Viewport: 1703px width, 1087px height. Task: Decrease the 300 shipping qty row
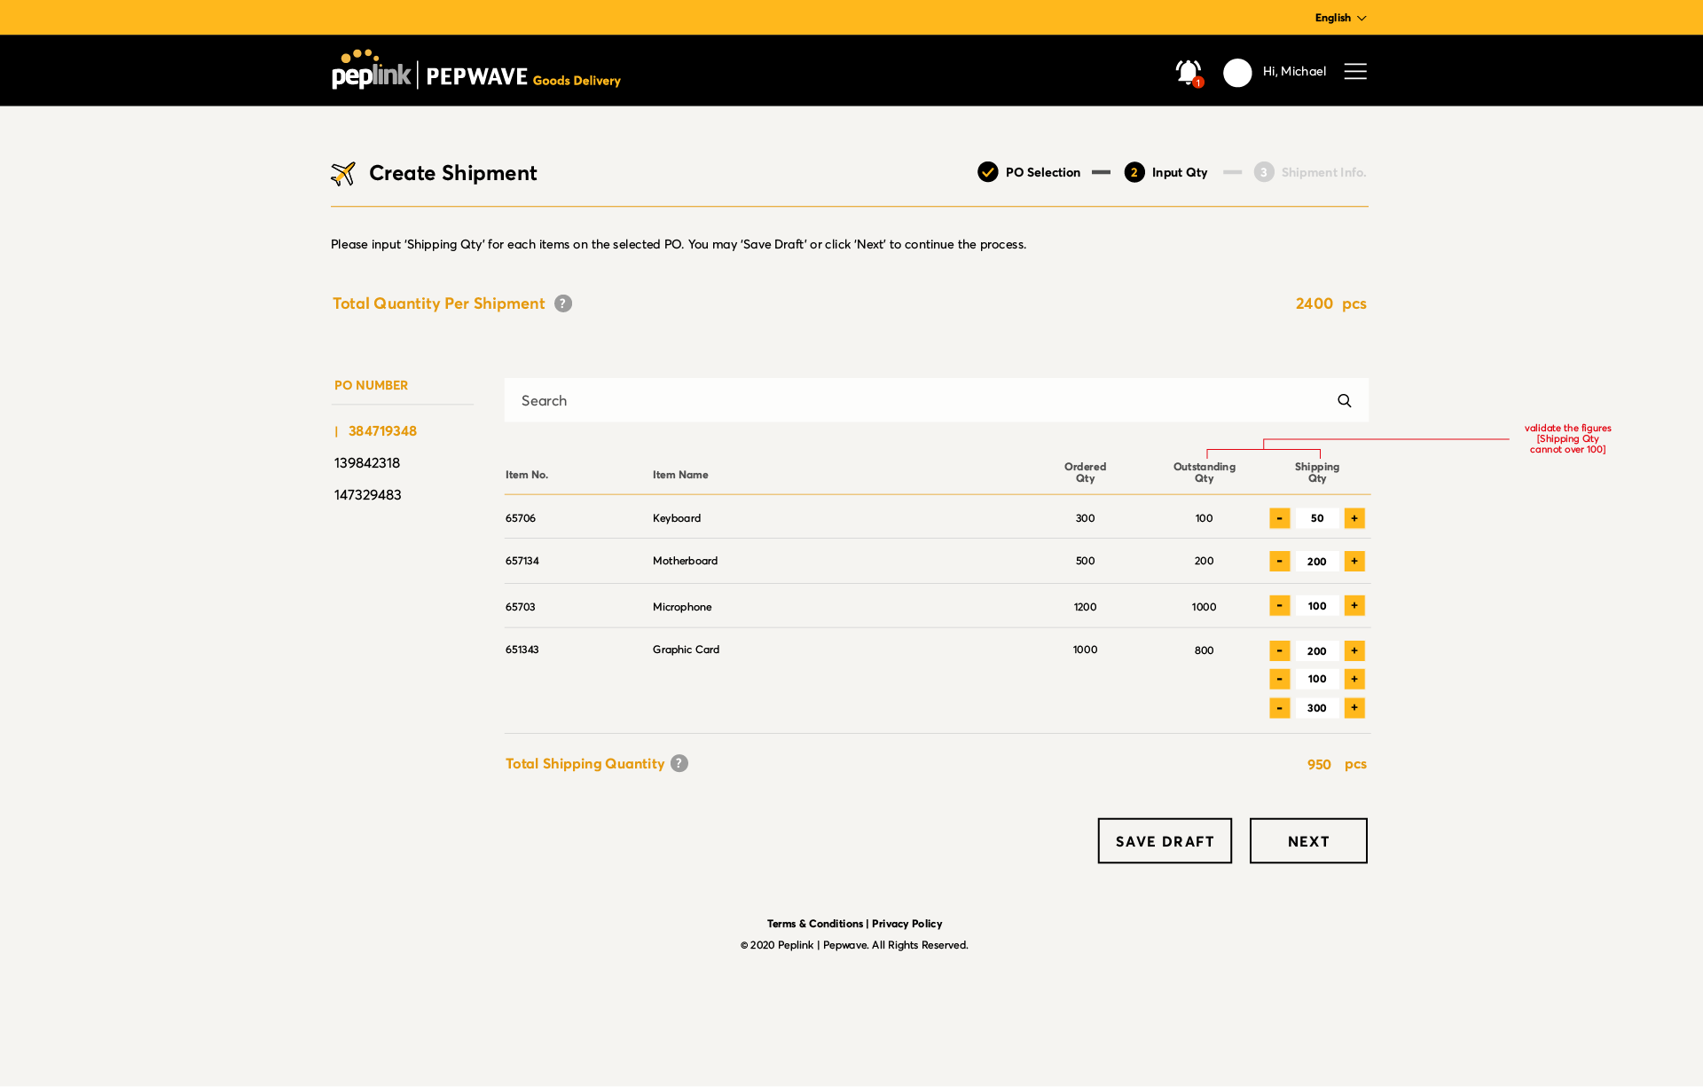(x=1279, y=708)
